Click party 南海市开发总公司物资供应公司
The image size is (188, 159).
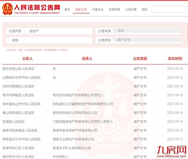[75, 113]
